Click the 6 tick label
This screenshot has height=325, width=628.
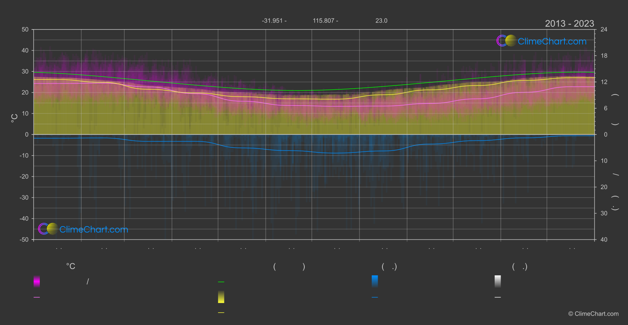pos(606,108)
